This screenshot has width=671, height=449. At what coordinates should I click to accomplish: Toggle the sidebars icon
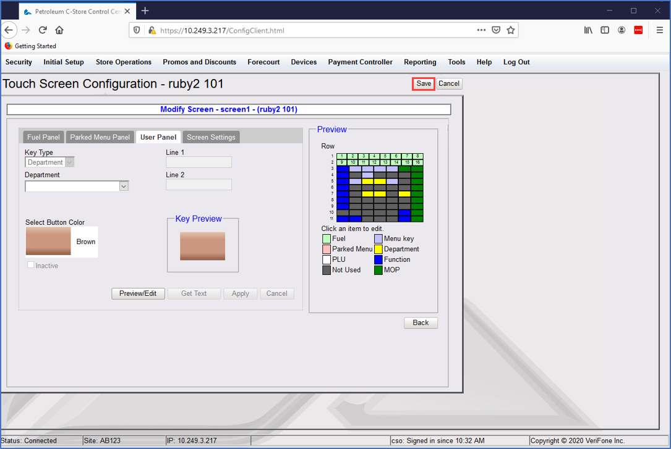point(605,30)
